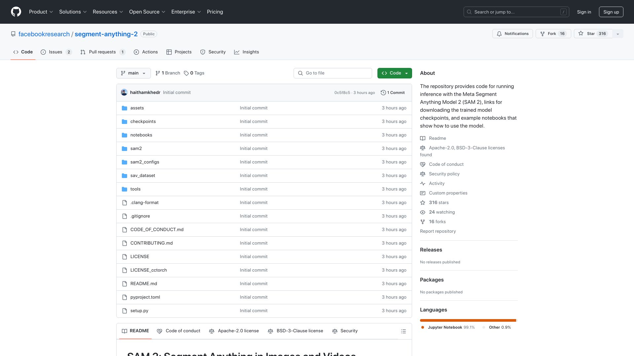The width and height of the screenshot is (634, 356).
Task: Select the Apache-2.0 license README tab
Action: point(234,331)
